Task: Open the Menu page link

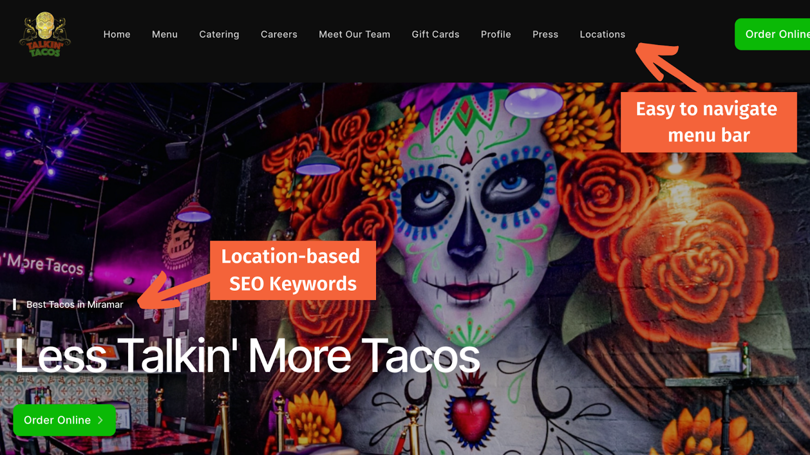Action: click(x=165, y=34)
